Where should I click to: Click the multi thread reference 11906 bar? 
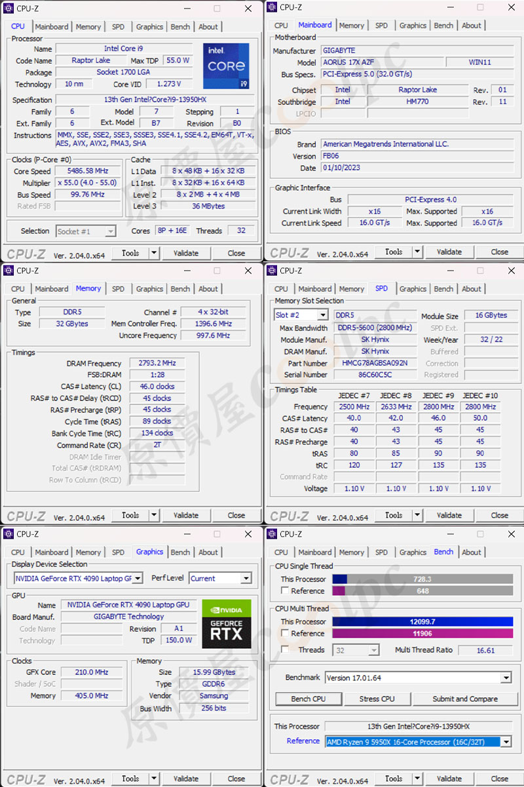pyautogui.click(x=422, y=634)
